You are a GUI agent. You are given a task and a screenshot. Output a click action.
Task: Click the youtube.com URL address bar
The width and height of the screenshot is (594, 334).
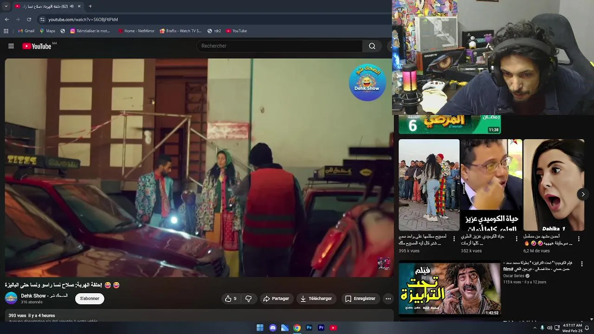pos(213,19)
